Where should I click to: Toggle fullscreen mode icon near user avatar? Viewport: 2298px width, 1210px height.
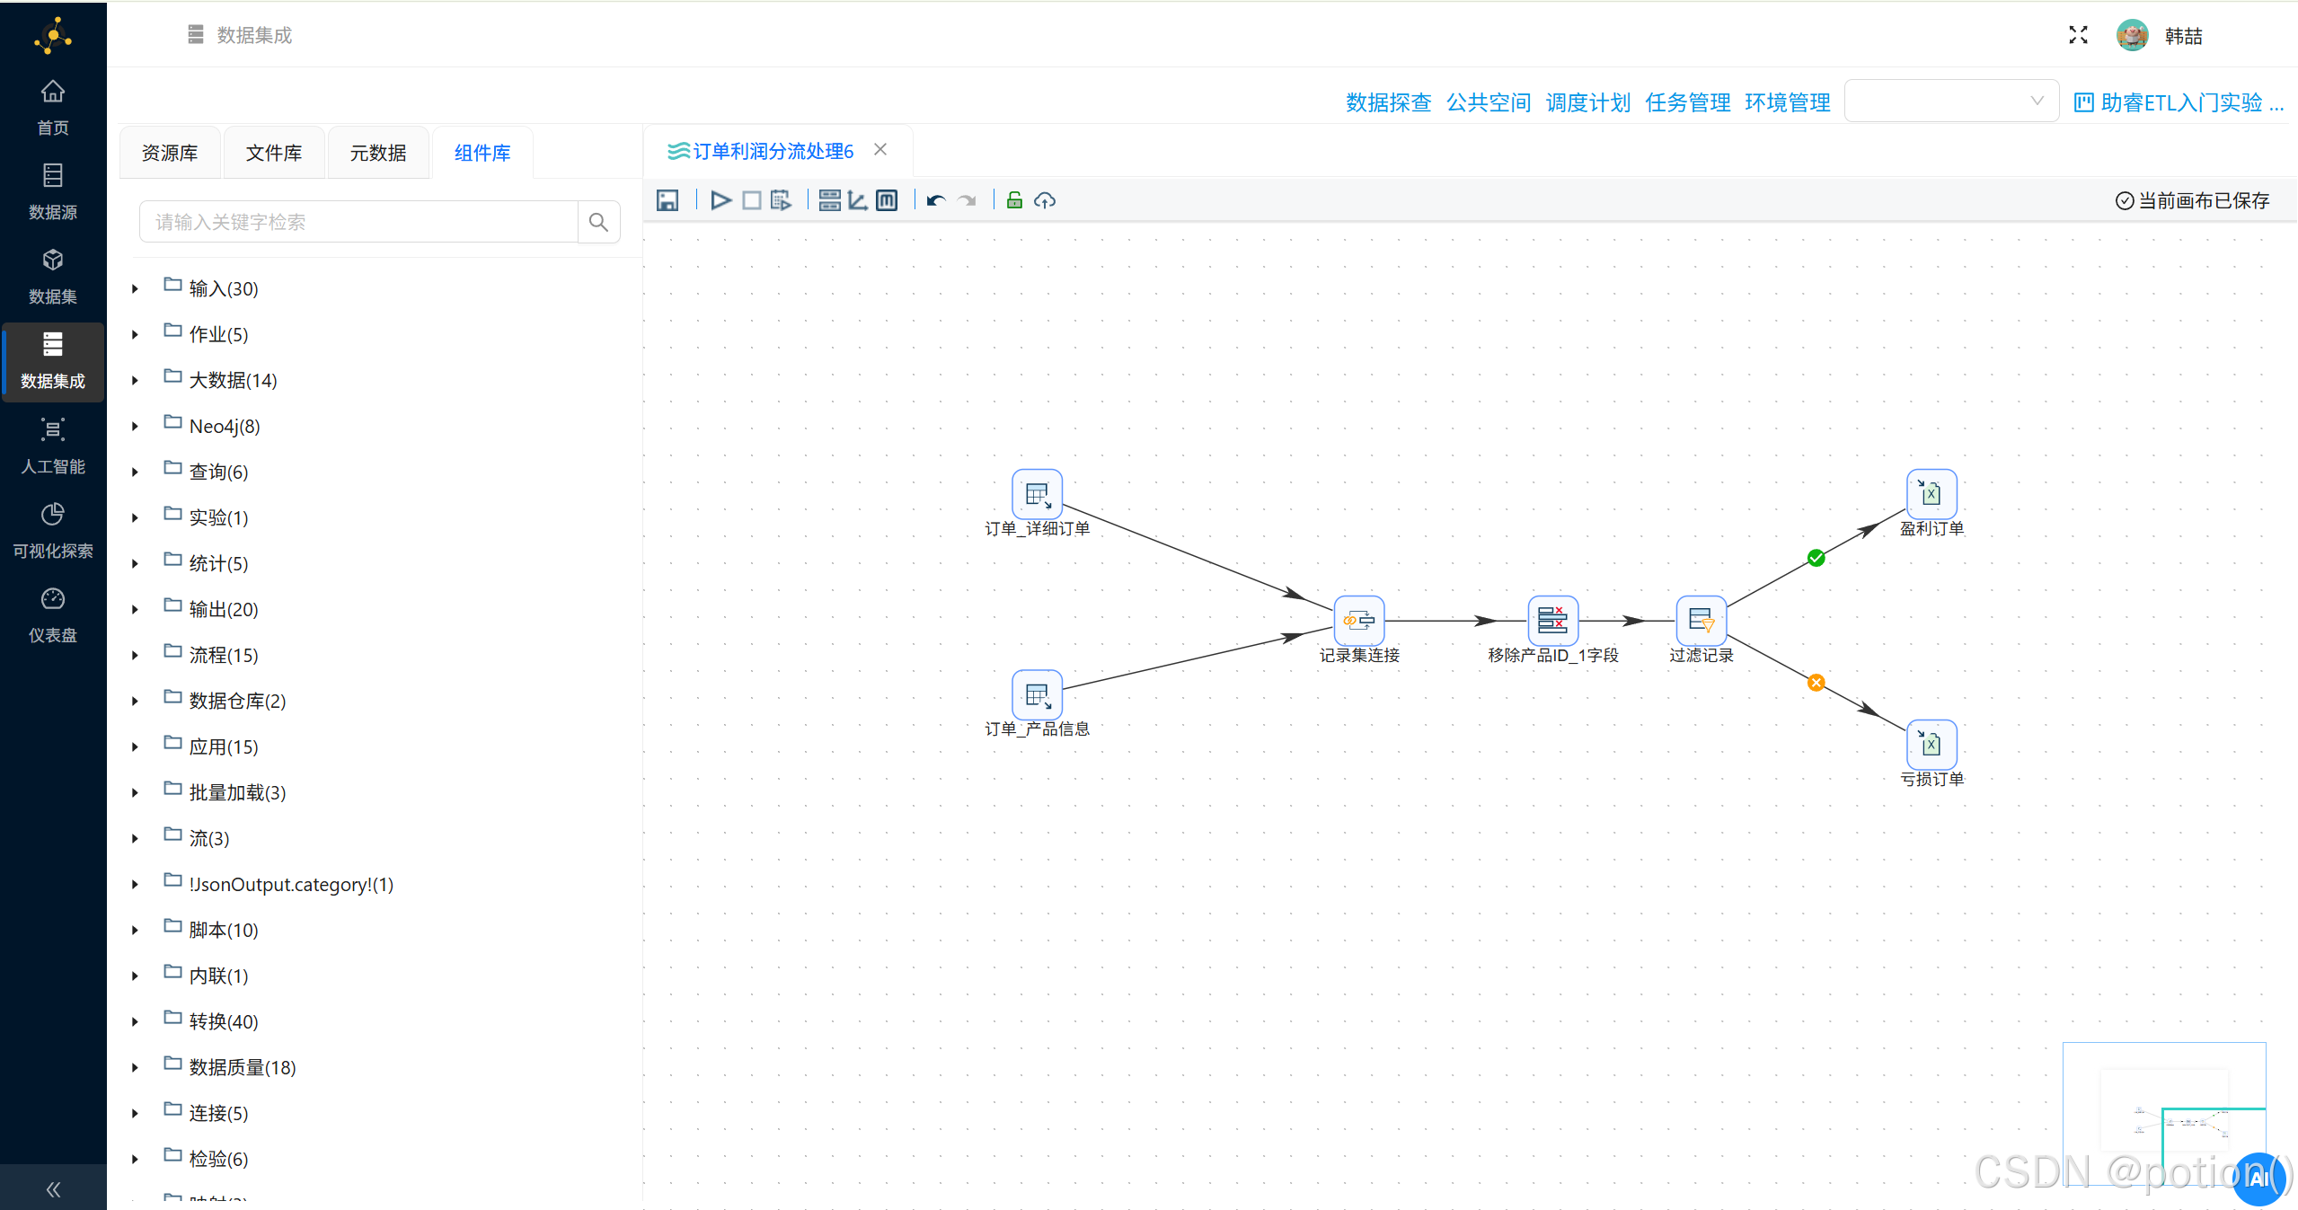[2078, 35]
